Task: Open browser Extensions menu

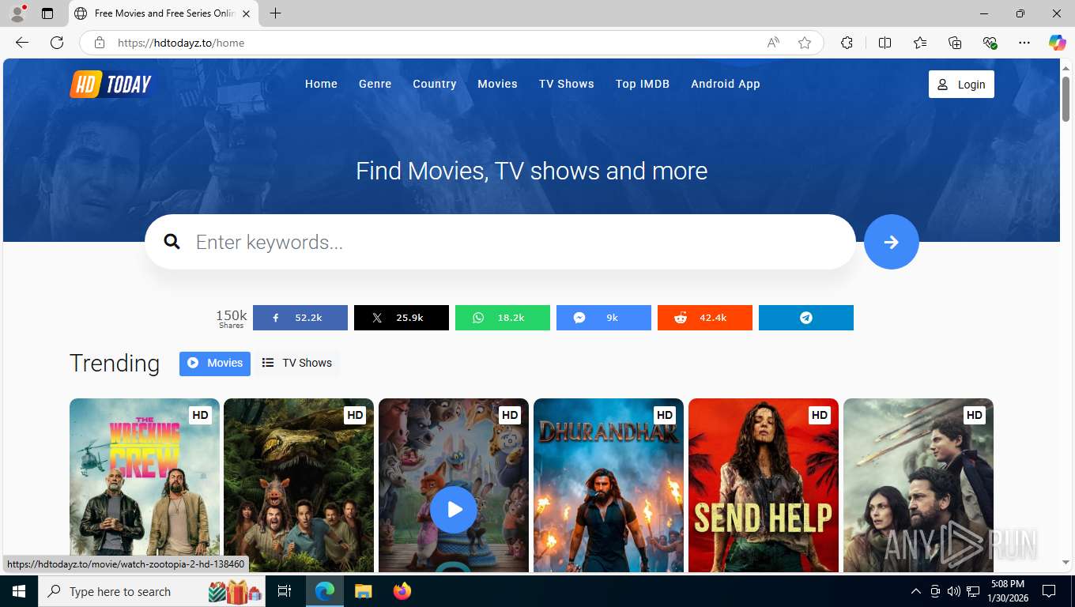Action: [847, 43]
